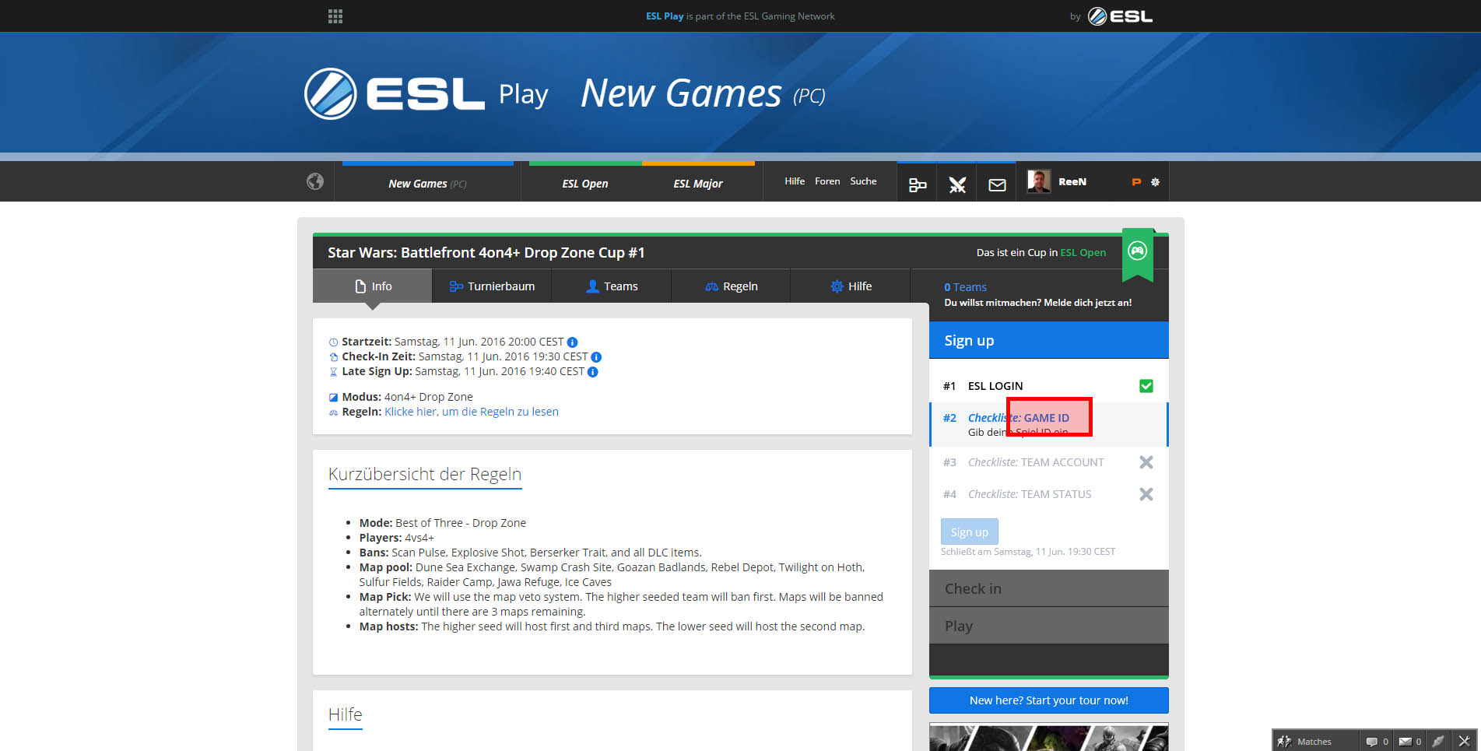The width and height of the screenshot is (1481, 751).
Task: Click the ESL logo in the top bar
Action: click(x=1120, y=16)
